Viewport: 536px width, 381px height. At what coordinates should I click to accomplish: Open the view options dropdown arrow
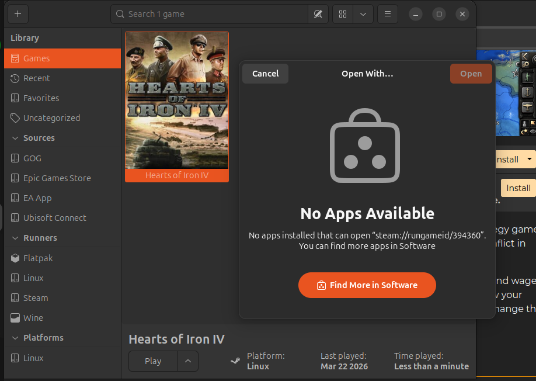pos(363,14)
